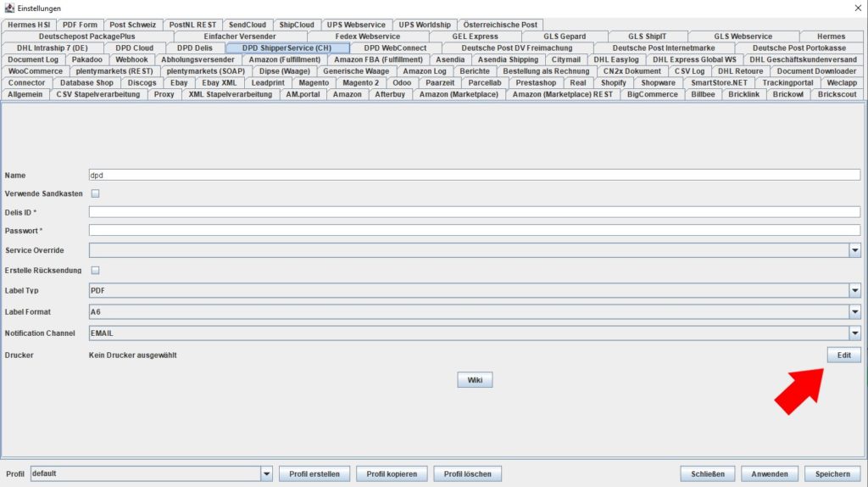Switch to the Brickscout tab

pyautogui.click(x=837, y=94)
